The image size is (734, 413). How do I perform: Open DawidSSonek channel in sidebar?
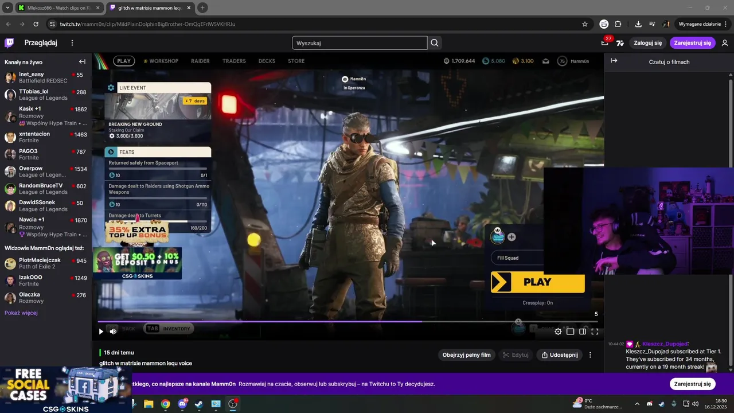tap(46, 206)
